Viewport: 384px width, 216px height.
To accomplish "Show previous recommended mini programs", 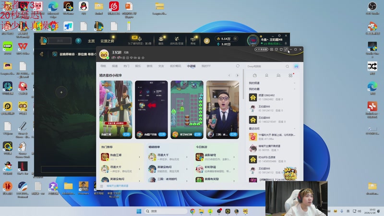I will 229,75.
